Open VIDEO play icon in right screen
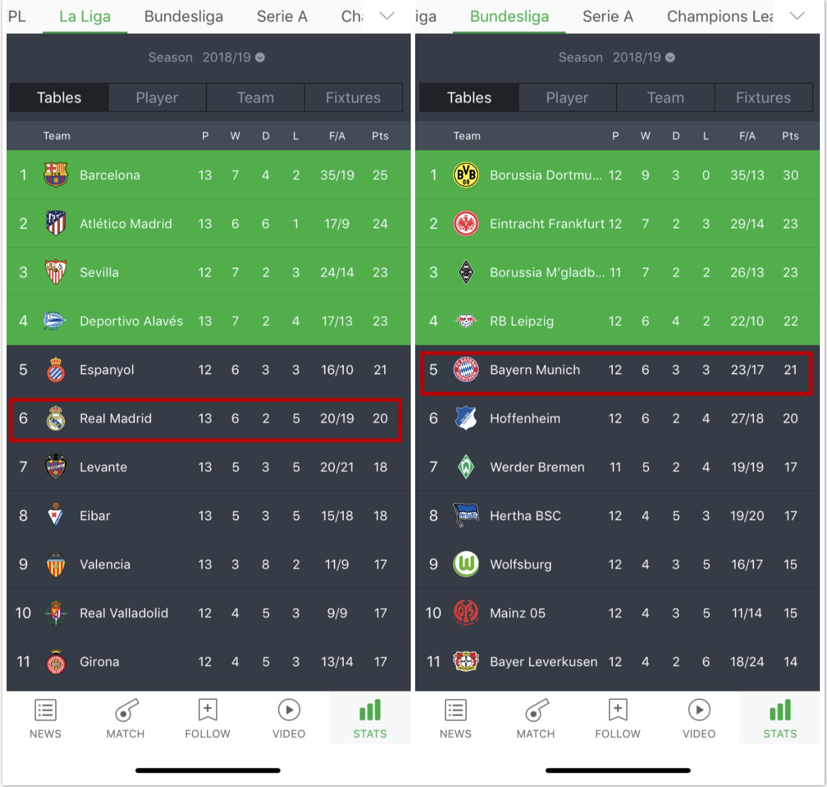Viewport: 827px width, 787px height. (699, 710)
